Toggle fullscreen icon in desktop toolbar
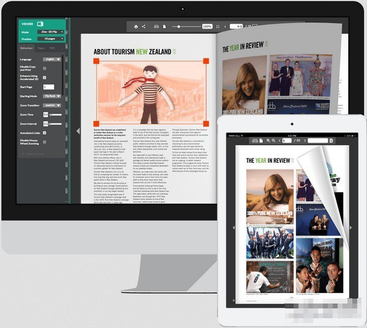 tap(218, 27)
